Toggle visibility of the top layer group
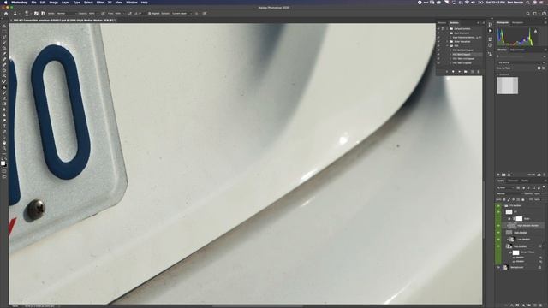This screenshot has height=308, width=548. tap(498, 205)
